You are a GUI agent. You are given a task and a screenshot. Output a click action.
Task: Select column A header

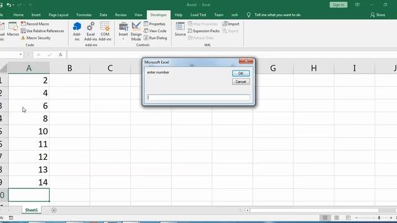point(29,68)
